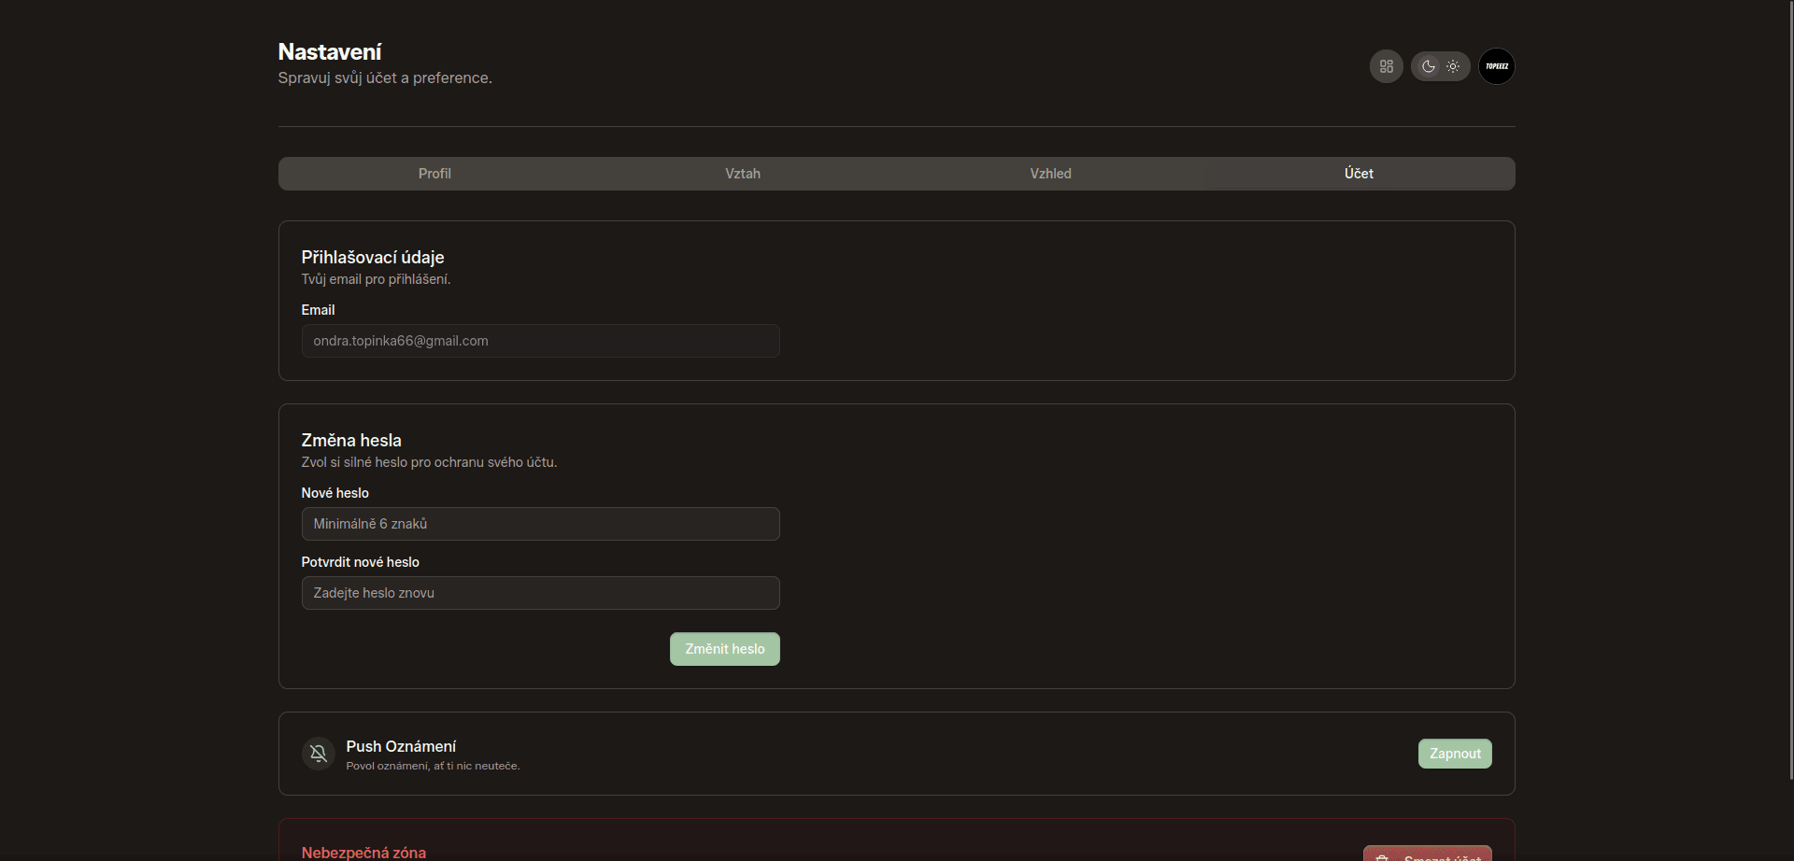
Task: Open the TOPEEEZ profile avatar
Action: [x=1498, y=66]
